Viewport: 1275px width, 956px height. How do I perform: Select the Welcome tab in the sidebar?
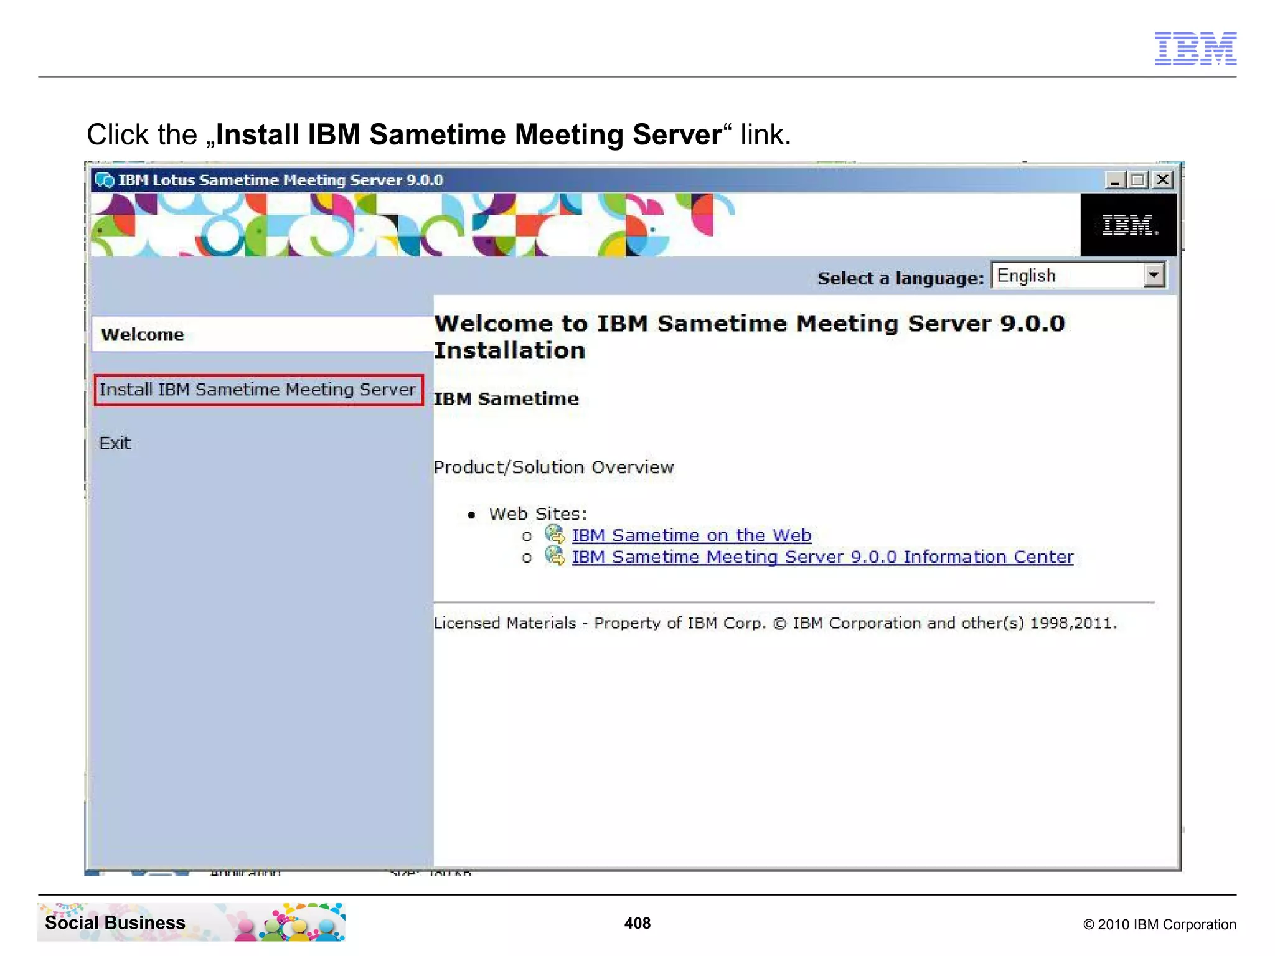(262, 334)
